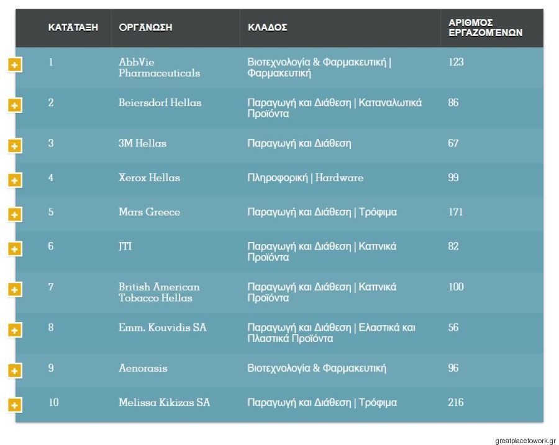This screenshot has height=445, width=559.
Task: Click employee count 216 cell
Action: 456,402
